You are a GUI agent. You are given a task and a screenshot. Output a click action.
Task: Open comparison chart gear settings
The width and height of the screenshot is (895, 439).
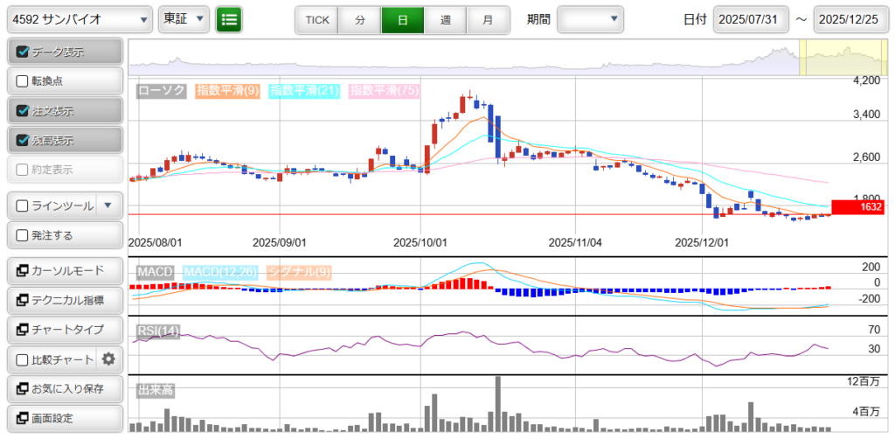[x=108, y=359]
